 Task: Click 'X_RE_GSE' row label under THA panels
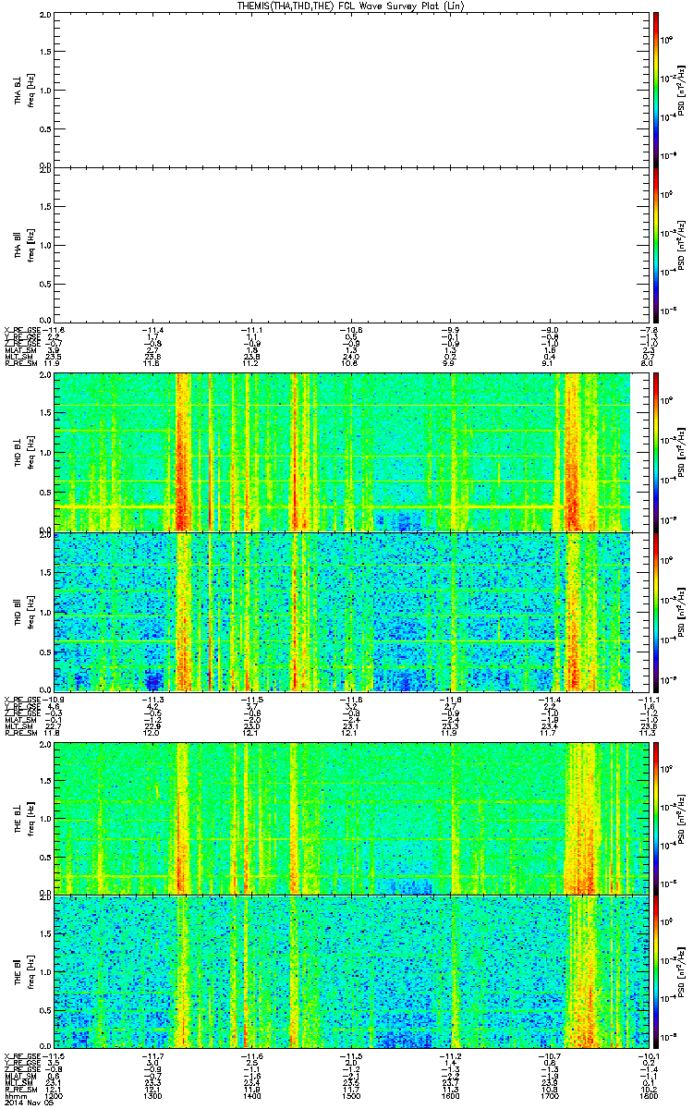[x=22, y=328]
